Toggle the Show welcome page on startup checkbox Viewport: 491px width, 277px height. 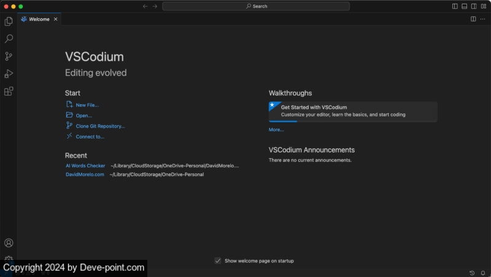(x=218, y=260)
